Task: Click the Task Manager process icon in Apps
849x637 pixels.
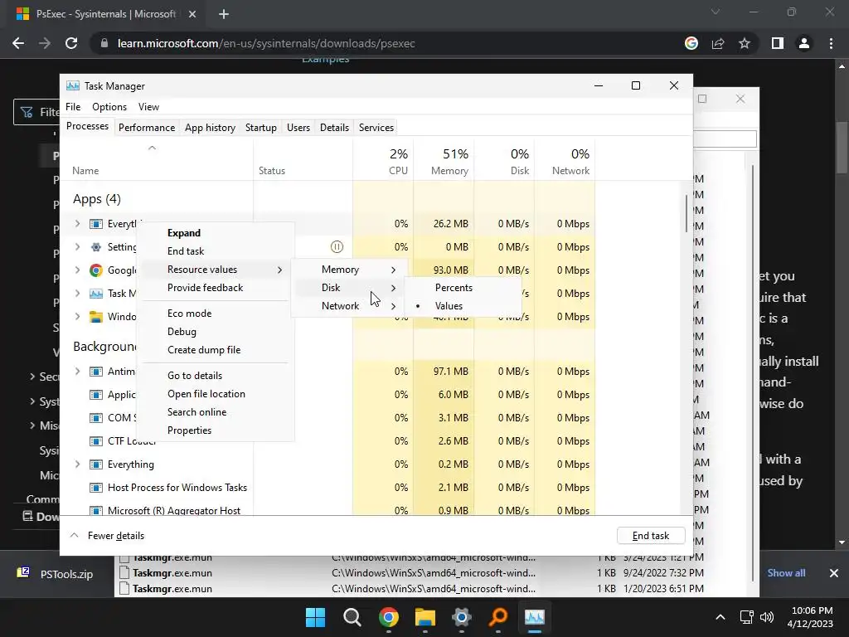Action: [96, 294]
